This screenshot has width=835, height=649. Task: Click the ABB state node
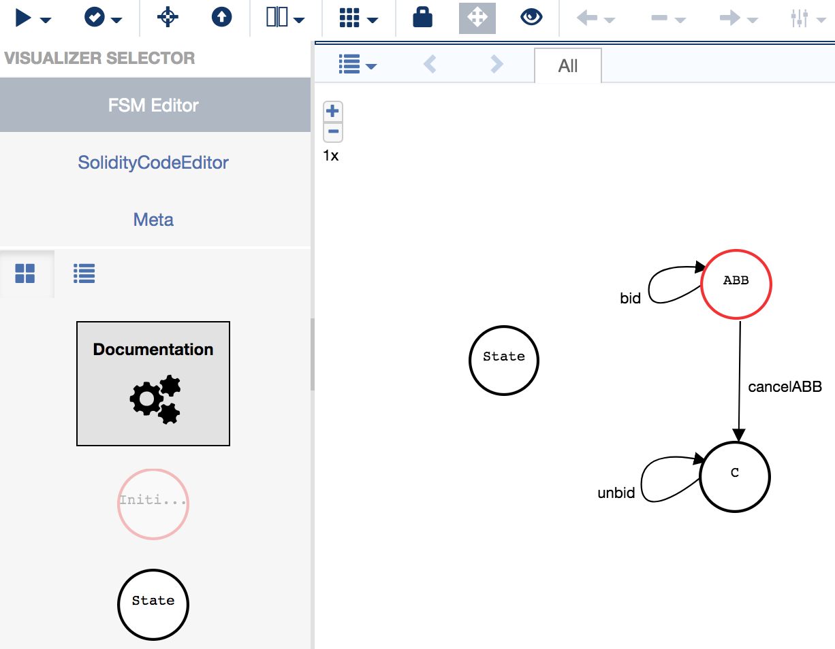(736, 283)
